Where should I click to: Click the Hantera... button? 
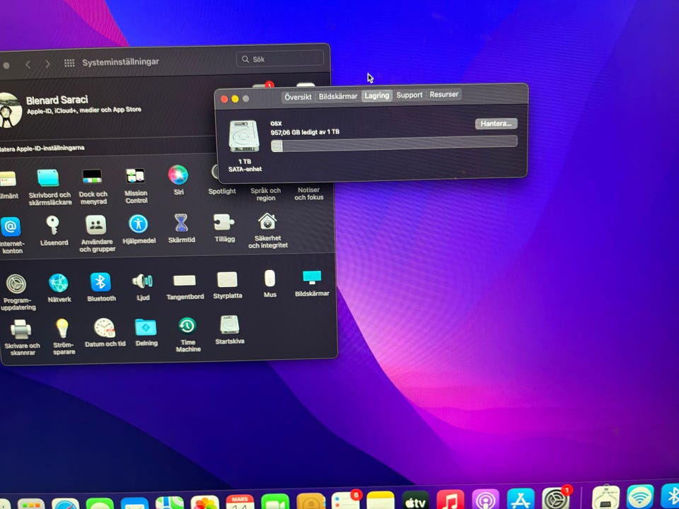496,124
